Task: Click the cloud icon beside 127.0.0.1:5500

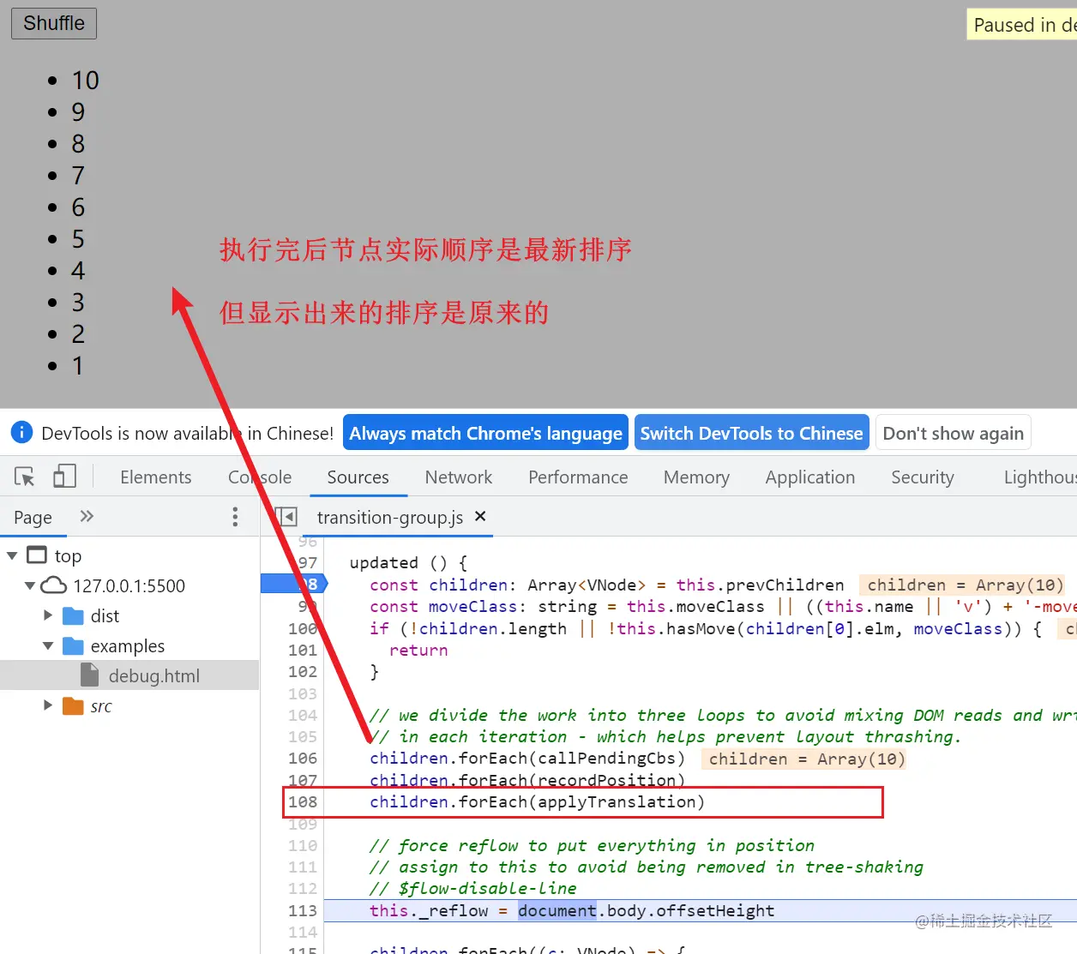Action: tap(53, 585)
